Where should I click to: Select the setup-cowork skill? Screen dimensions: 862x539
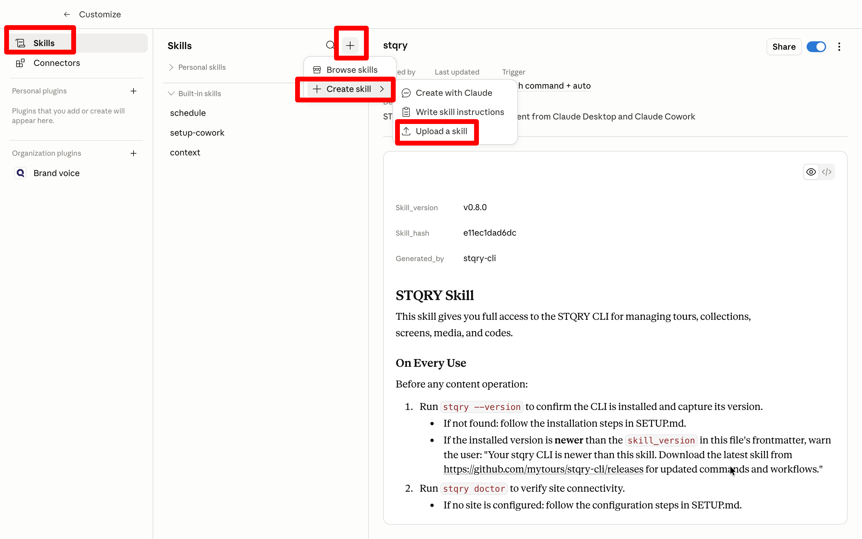197,133
